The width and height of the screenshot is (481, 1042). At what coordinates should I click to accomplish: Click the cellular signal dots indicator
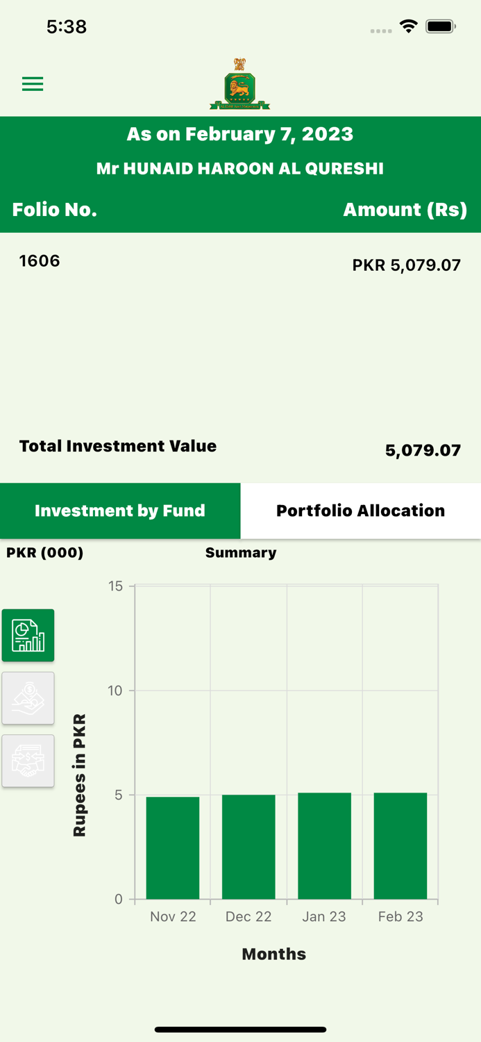tap(381, 31)
